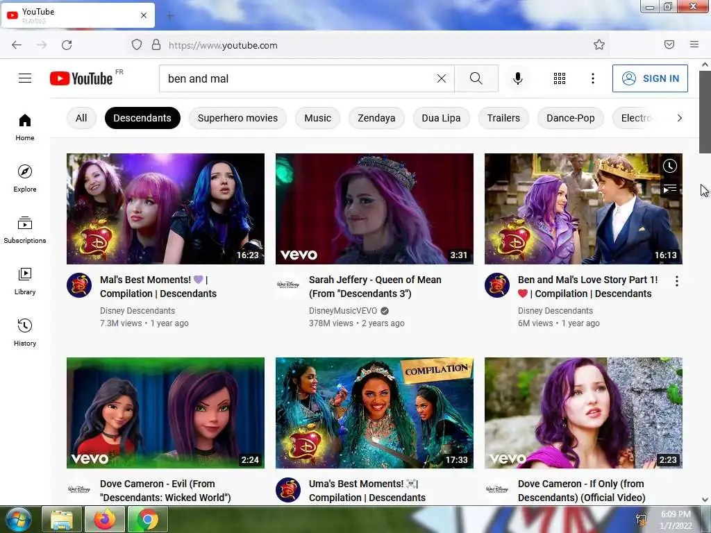Open Explore in the sidebar
Image resolution: width=711 pixels, height=533 pixels.
[25, 178]
